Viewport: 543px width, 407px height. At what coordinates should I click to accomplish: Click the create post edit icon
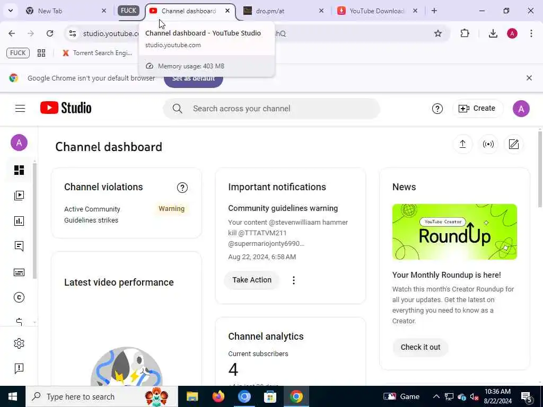tap(514, 144)
